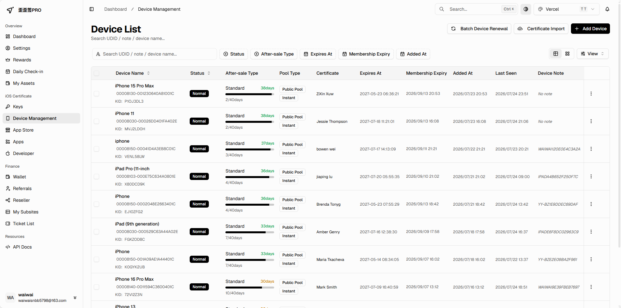Switch to grid card view layout
The image size is (621, 308).
[x=567, y=54]
